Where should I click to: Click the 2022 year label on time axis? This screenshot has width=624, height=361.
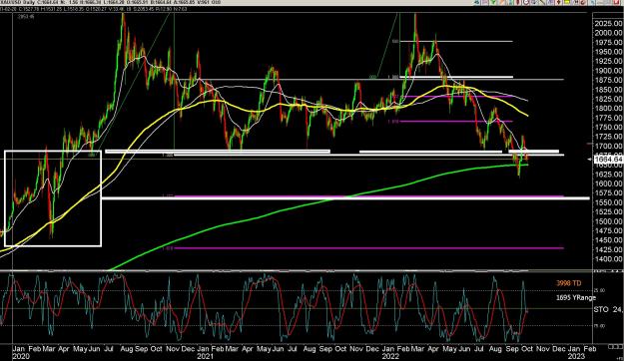coord(390,357)
